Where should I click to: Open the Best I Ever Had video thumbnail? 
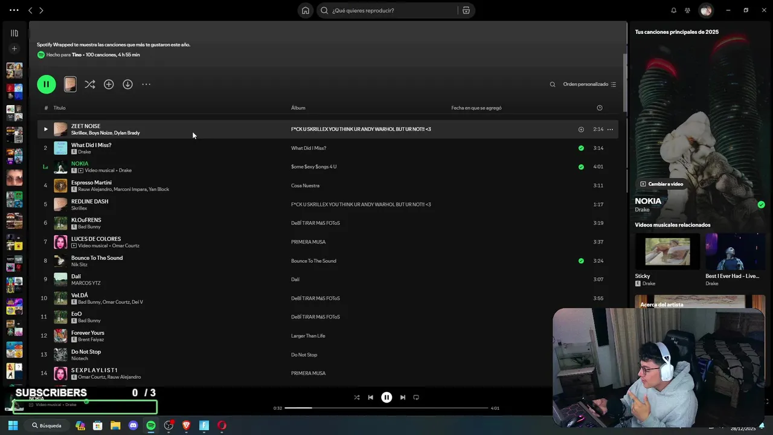(735, 251)
